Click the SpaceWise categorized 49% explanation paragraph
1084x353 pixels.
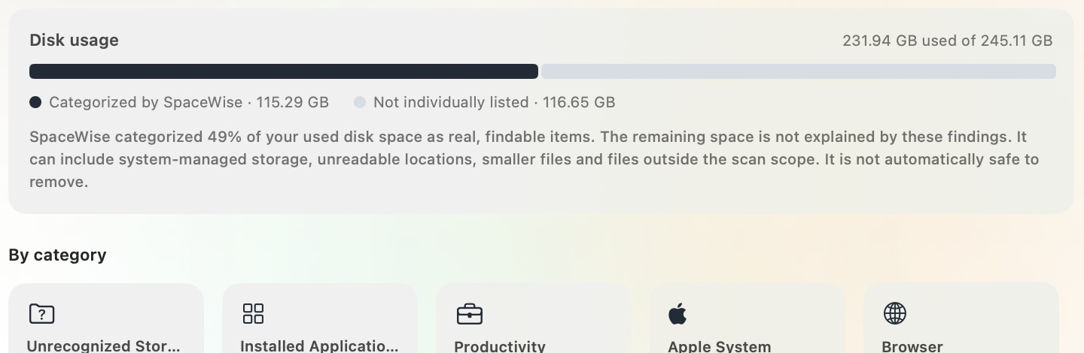534,159
